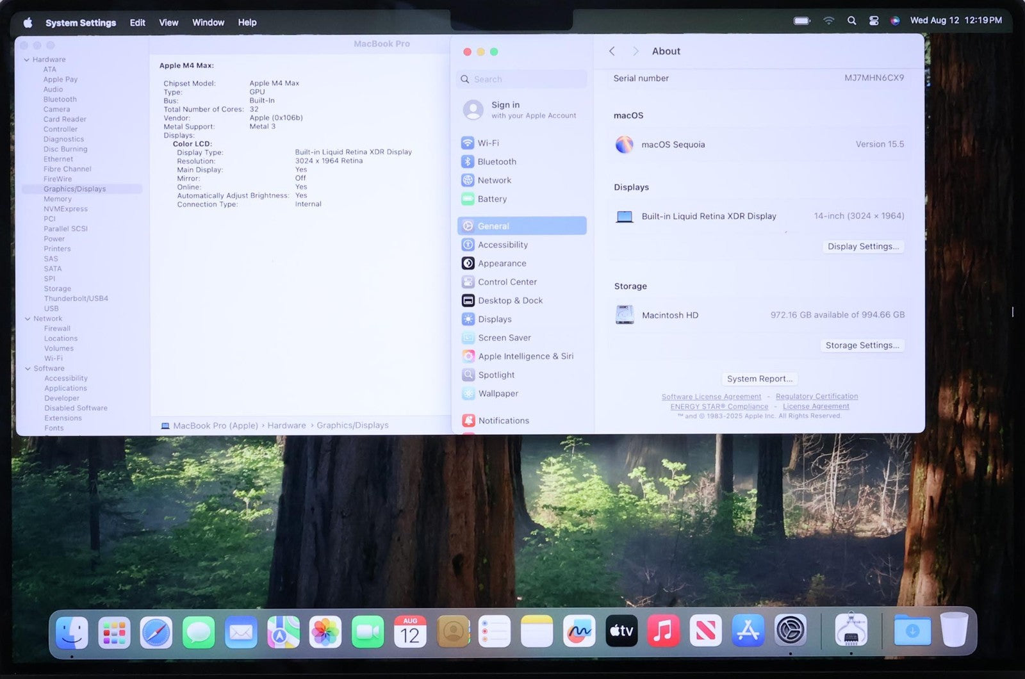Click the Storage Settings... button
This screenshot has height=679, width=1025.
862,345
